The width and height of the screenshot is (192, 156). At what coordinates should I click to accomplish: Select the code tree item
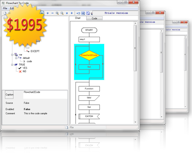coord(29,62)
